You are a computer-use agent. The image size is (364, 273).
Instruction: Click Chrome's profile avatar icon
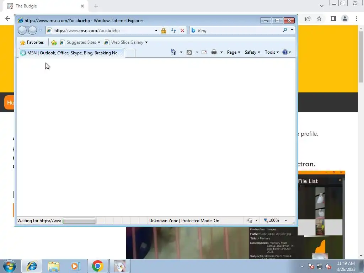[345, 18]
